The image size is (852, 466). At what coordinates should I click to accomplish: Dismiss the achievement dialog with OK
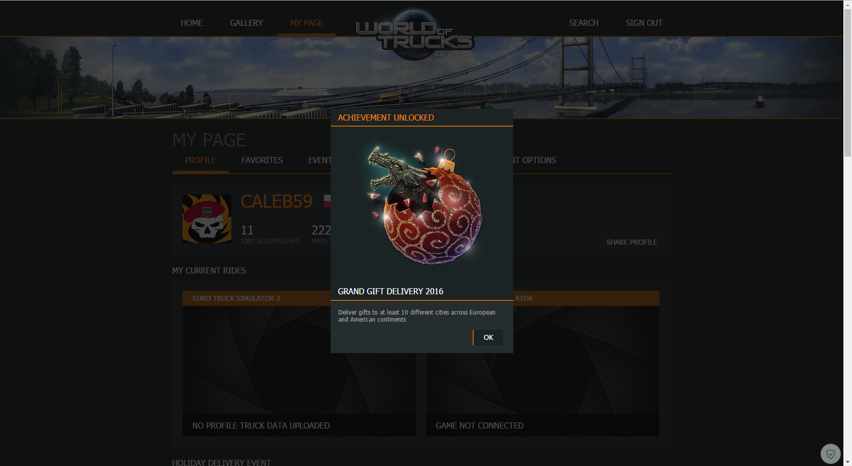[488, 337]
